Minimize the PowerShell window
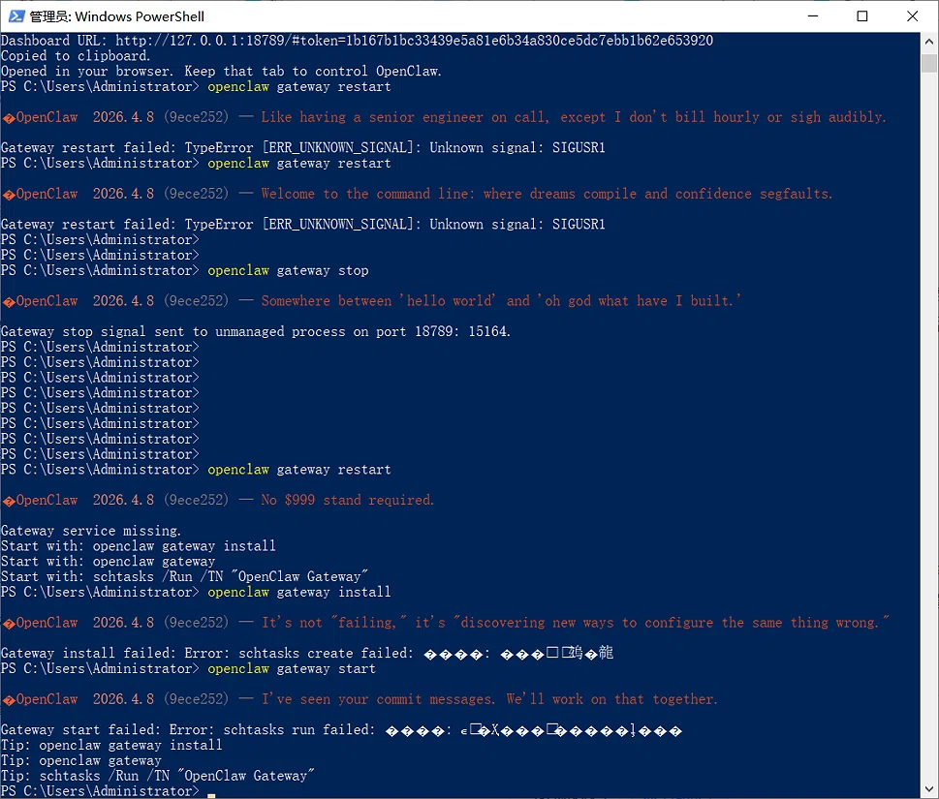This screenshot has height=799, width=939. coord(813,16)
